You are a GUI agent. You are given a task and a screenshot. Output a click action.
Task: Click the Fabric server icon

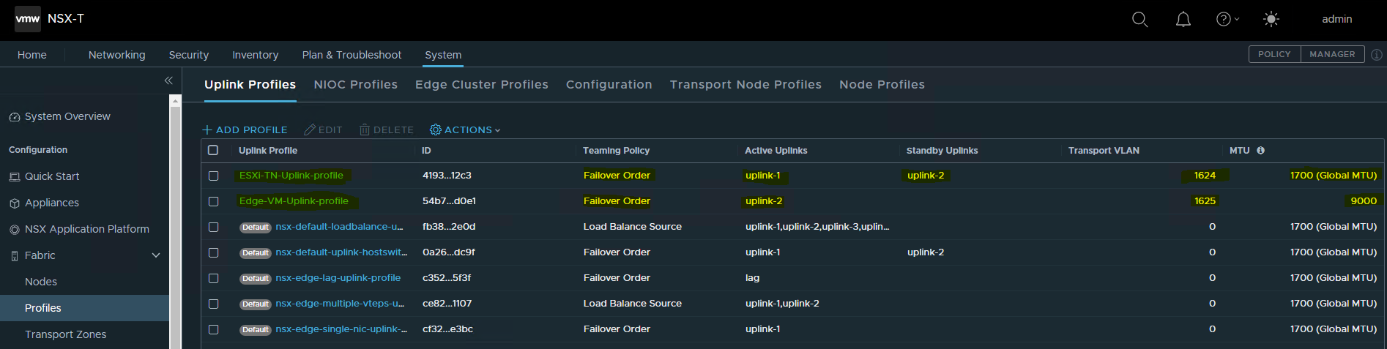(14, 256)
